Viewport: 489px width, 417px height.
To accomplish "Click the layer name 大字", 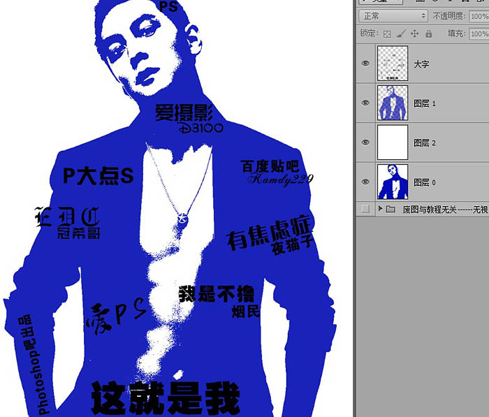I will click(421, 64).
